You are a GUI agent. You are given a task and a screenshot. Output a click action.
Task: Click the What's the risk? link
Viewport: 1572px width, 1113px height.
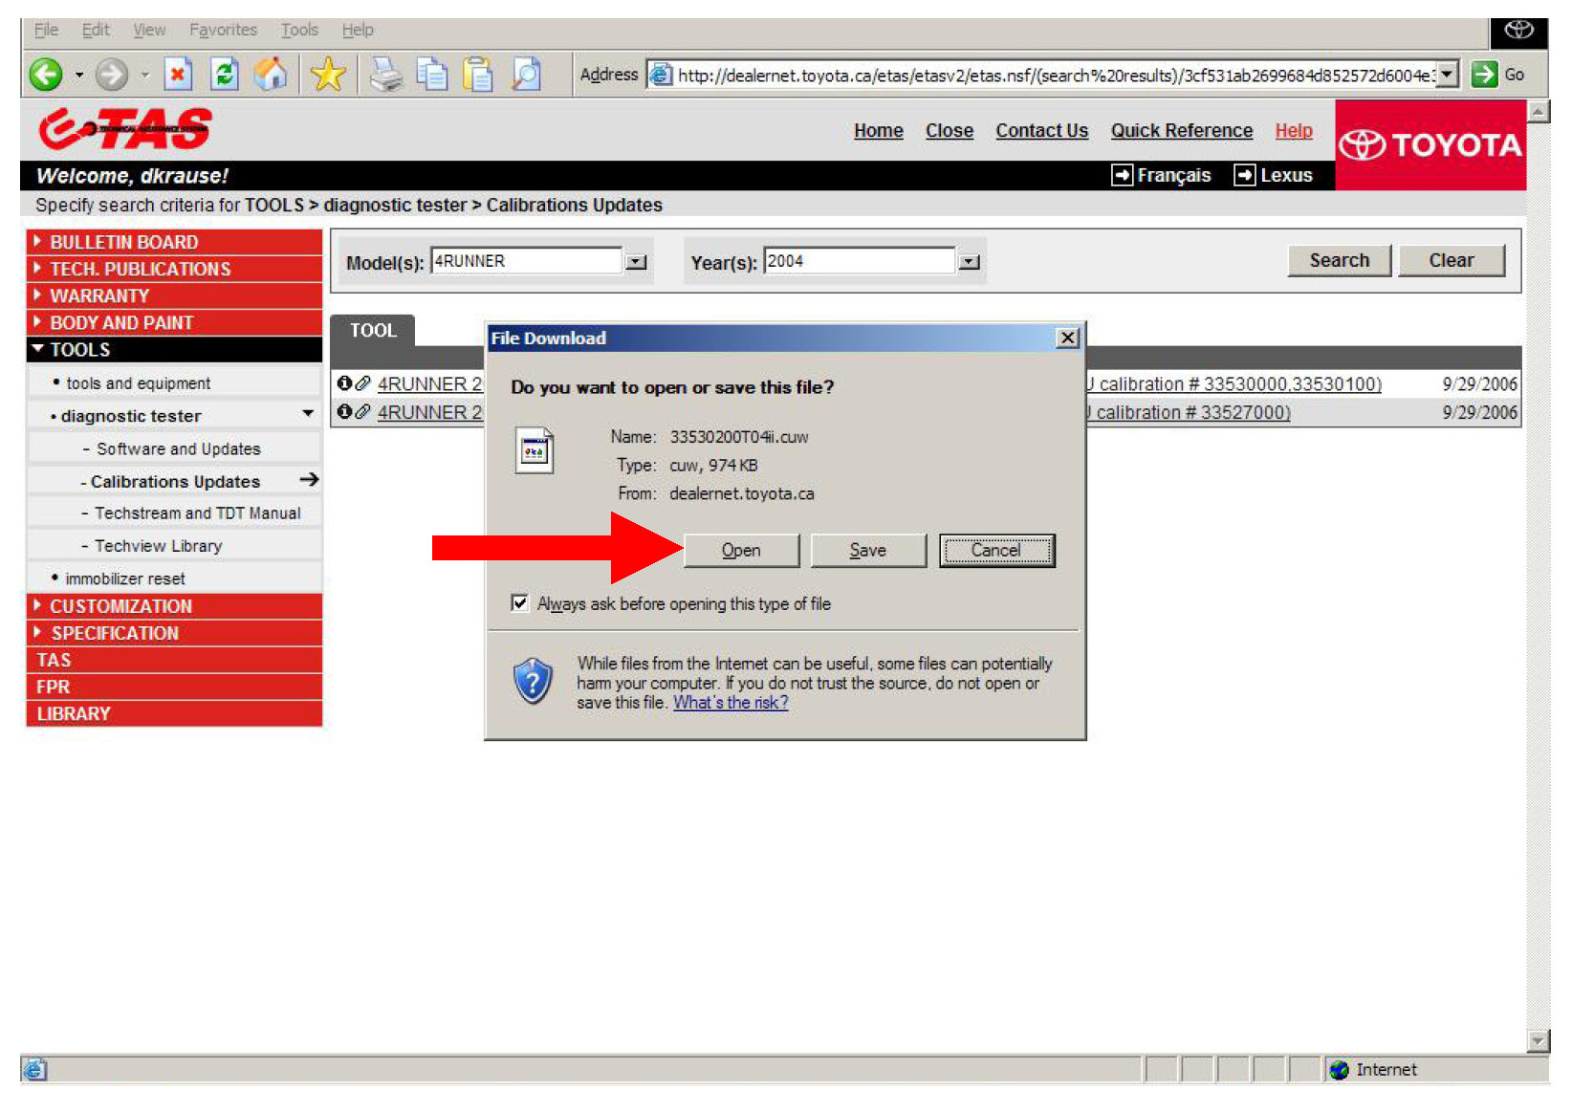coord(731,703)
